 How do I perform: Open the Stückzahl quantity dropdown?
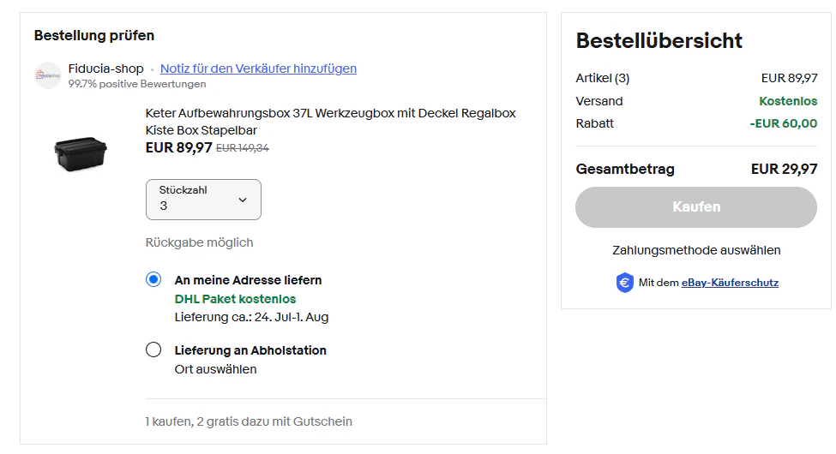(x=204, y=200)
